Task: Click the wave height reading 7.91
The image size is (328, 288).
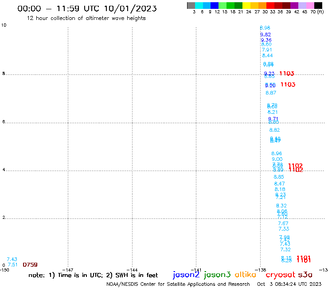Action: click(x=267, y=50)
